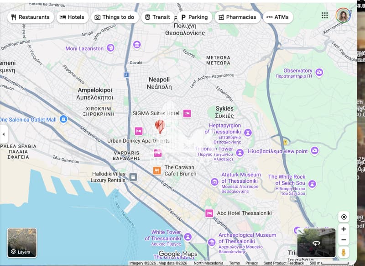Image resolution: width=365 pixels, height=266 pixels.
Task: Zoom in with the plus button
Action: [x=344, y=229]
